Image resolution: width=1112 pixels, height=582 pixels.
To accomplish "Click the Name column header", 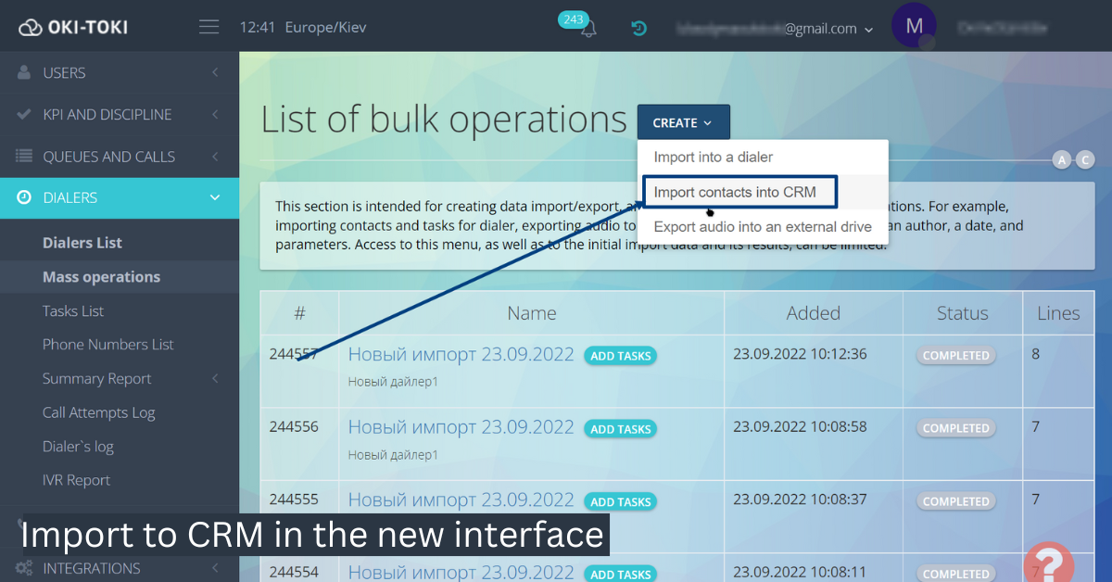I will pos(532,313).
